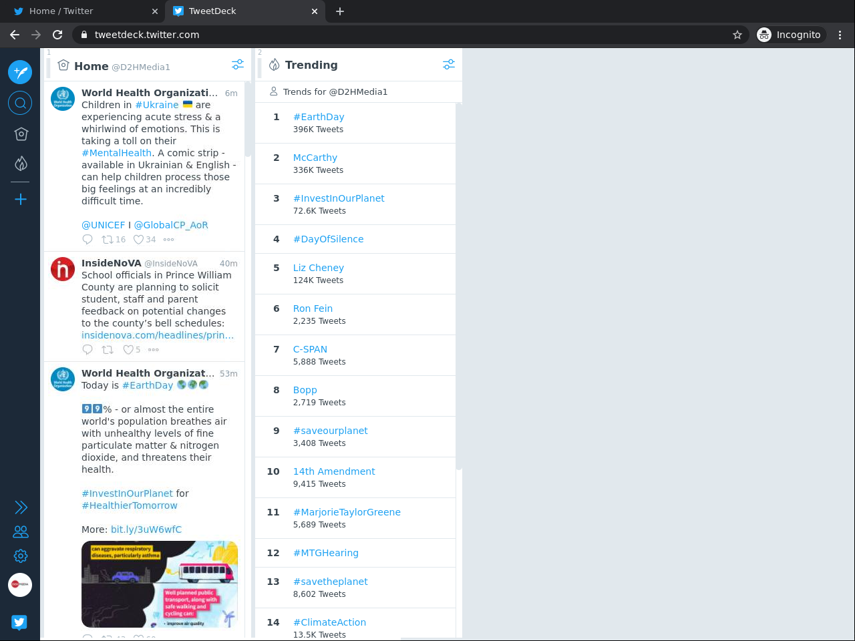
Task: Click the Trending column header flame icon
Action: click(274, 65)
